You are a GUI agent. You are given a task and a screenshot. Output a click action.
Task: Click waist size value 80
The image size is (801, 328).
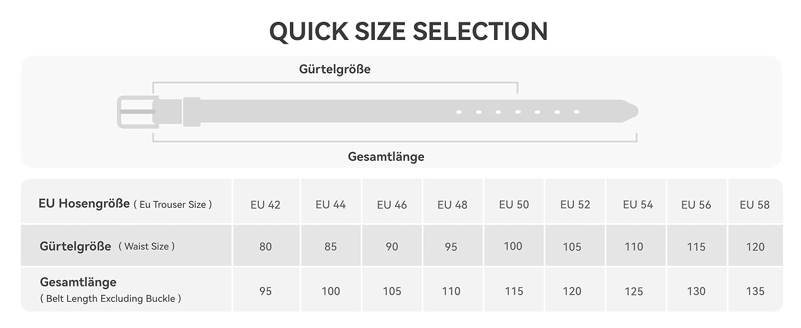[265, 247]
